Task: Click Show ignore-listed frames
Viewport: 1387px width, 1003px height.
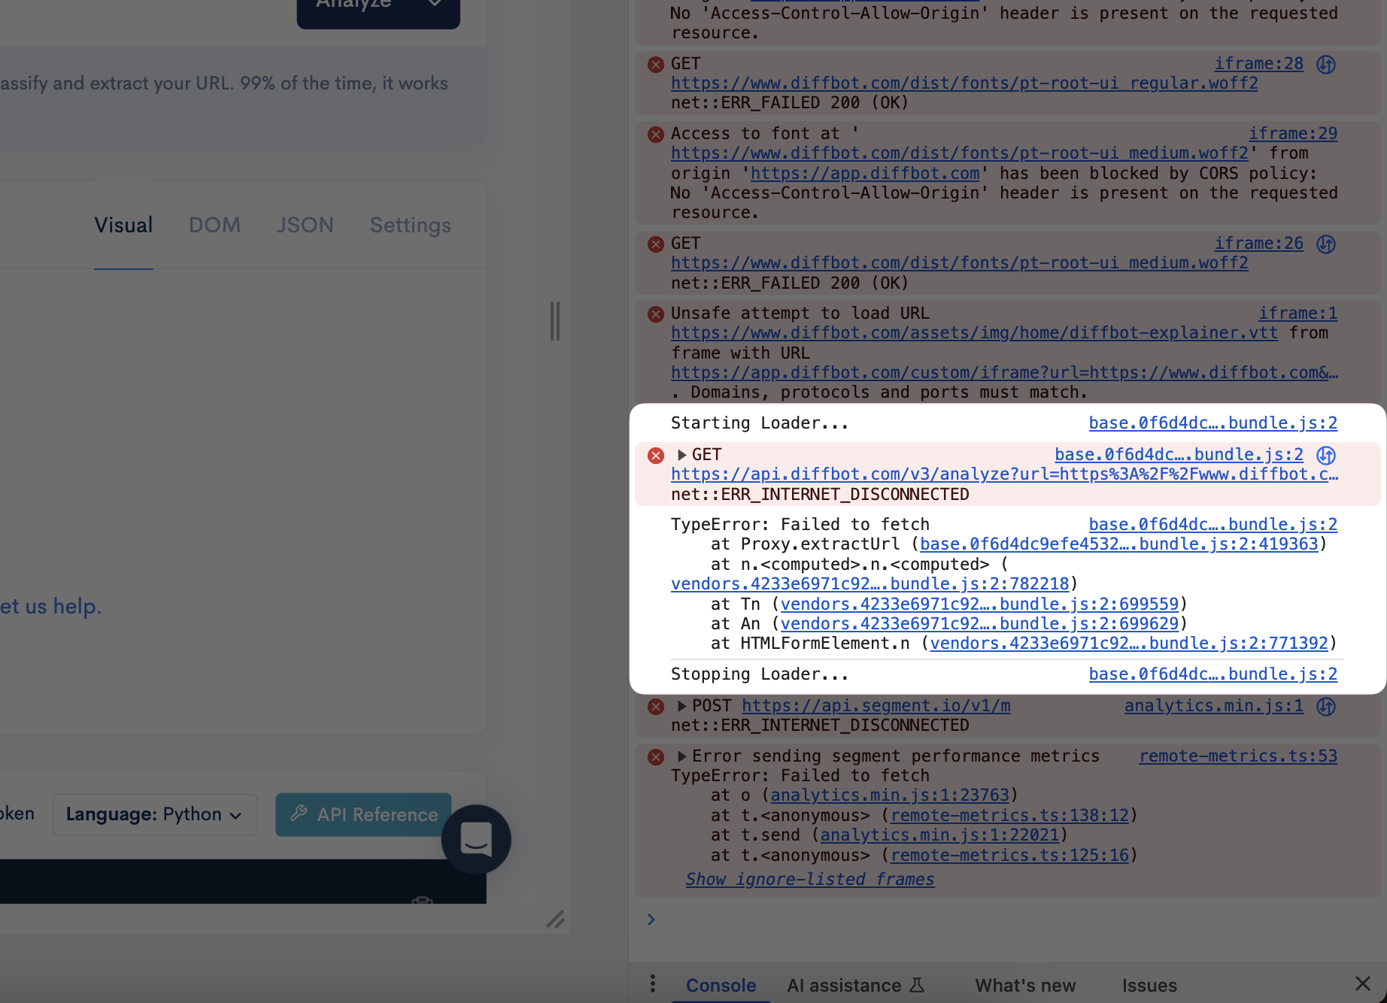Action: pos(810,880)
